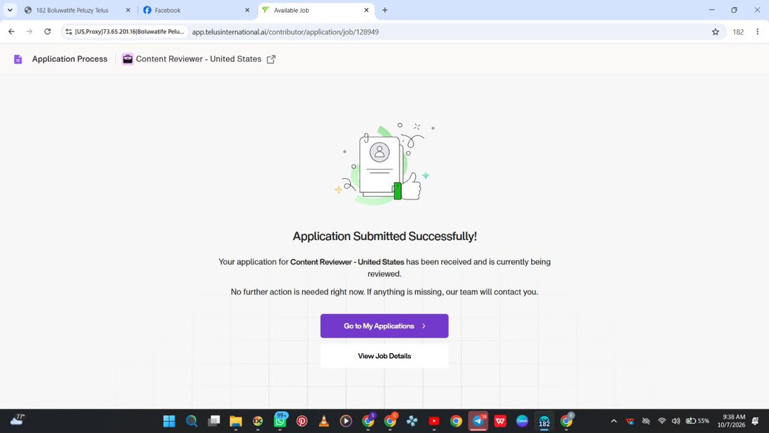
Task: Open a new browser tab
Action: [384, 10]
